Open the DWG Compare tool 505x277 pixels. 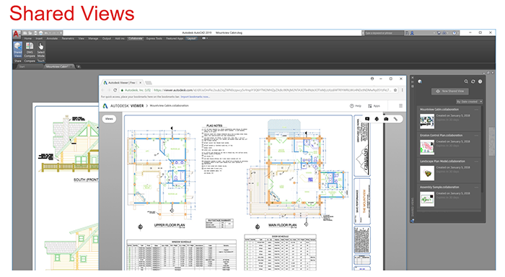click(x=30, y=49)
